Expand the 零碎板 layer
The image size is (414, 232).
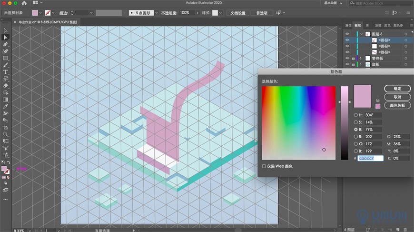point(361,58)
